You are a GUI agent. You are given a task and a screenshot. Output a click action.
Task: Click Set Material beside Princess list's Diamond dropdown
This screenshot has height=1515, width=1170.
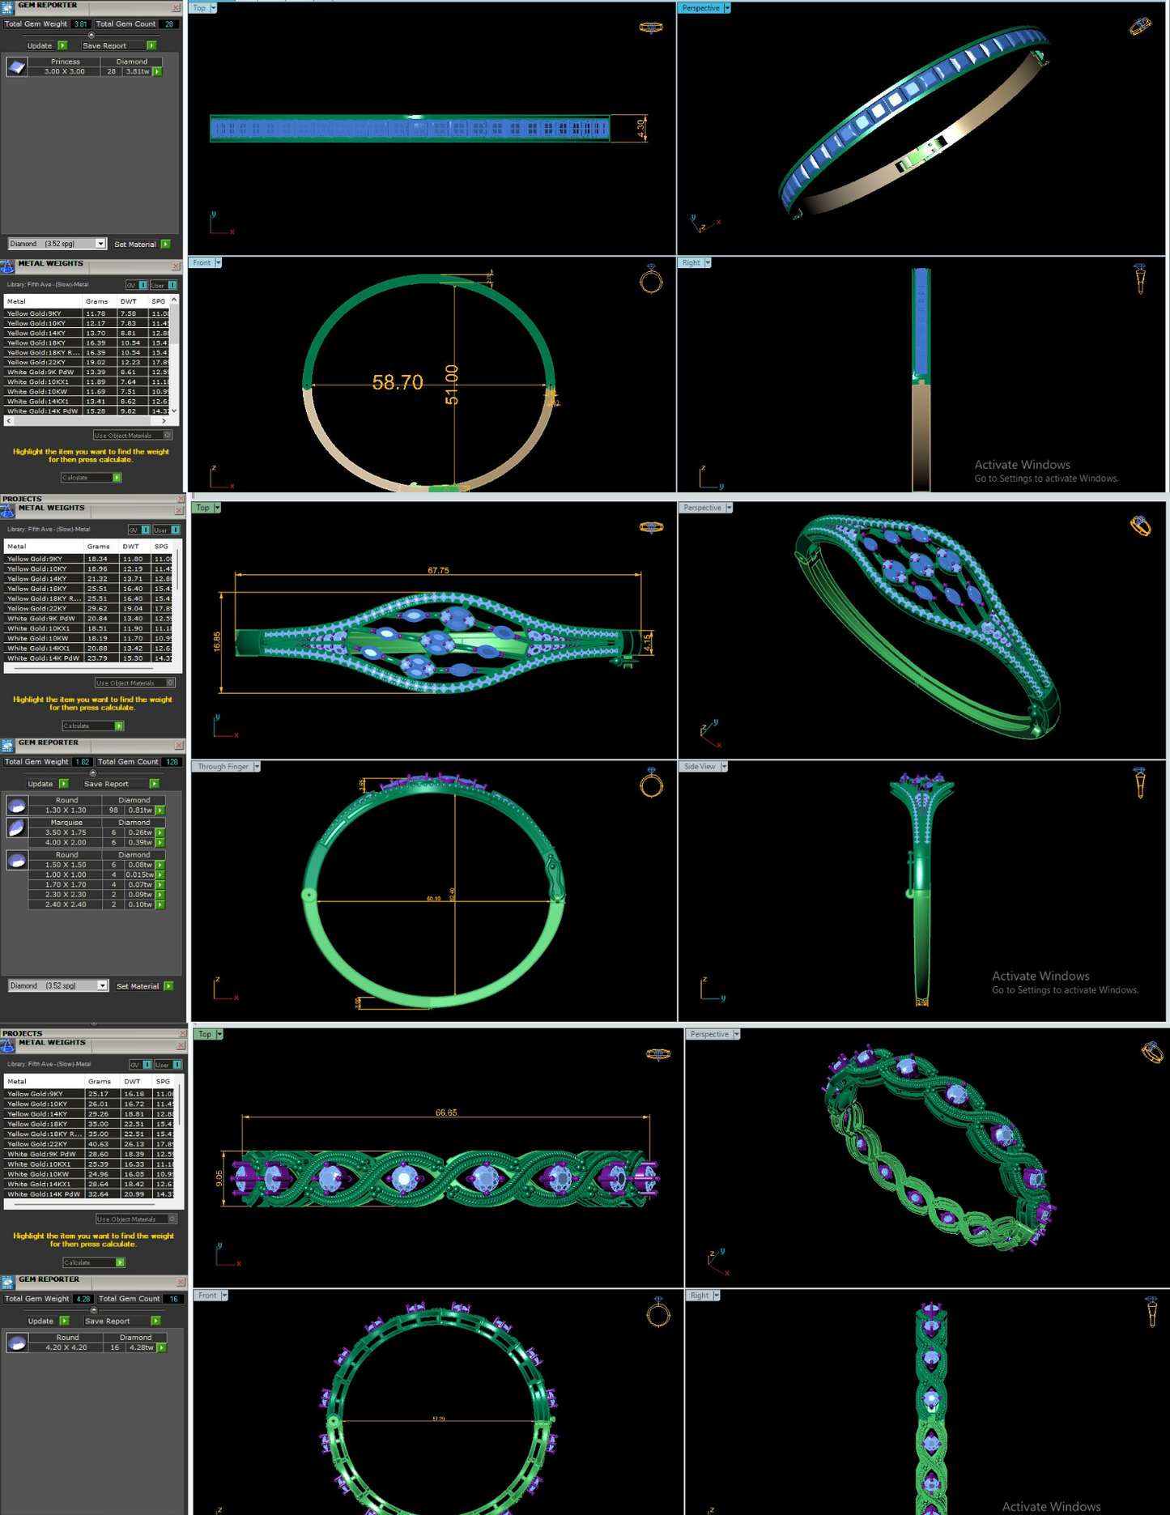tap(142, 244)
